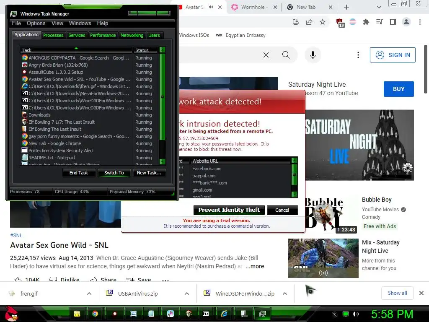Open YouTube settings three-dot menu
429x322 pixels.
coord(358,55)
